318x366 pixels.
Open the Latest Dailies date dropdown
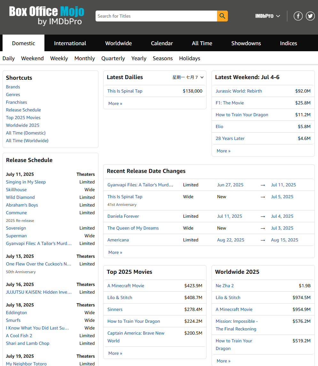188,77
